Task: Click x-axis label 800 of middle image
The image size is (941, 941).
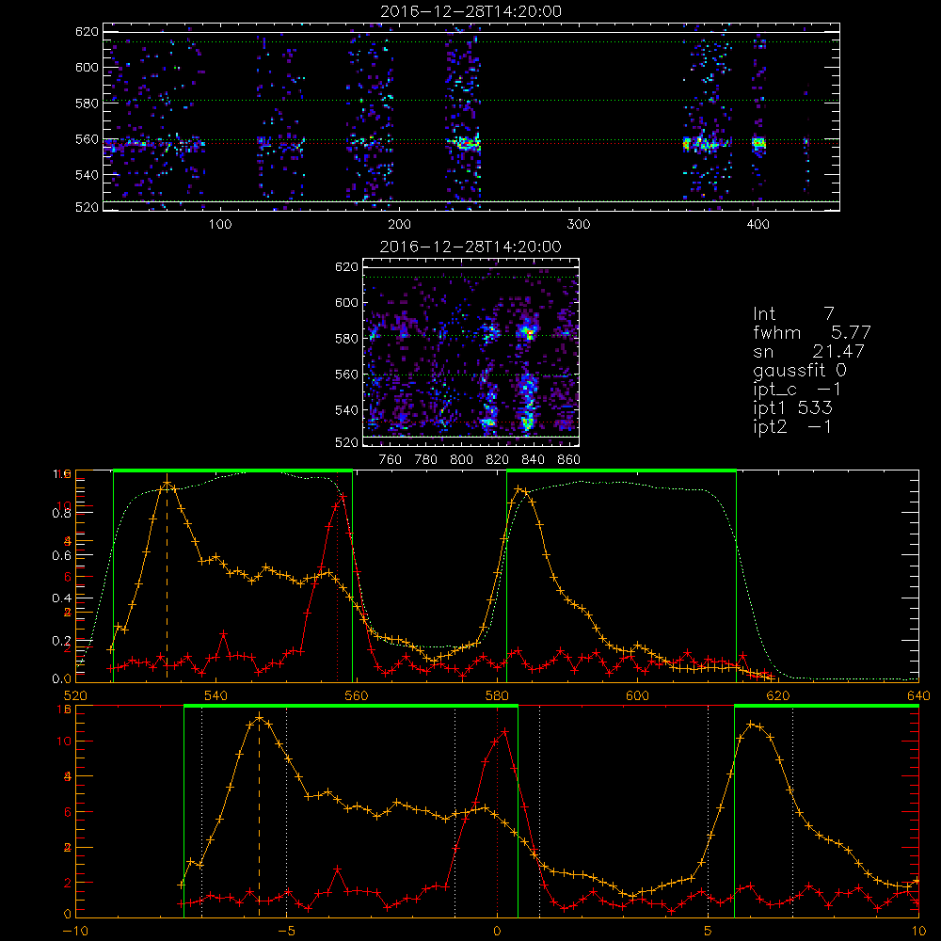Action: point(461,460)
